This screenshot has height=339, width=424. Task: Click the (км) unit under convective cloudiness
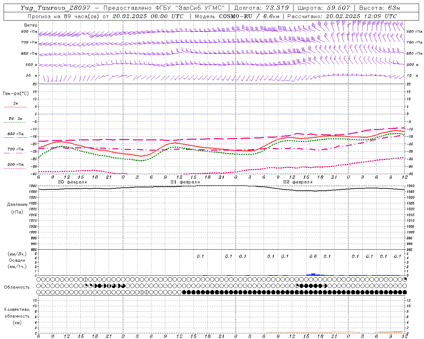click(17, 322)
